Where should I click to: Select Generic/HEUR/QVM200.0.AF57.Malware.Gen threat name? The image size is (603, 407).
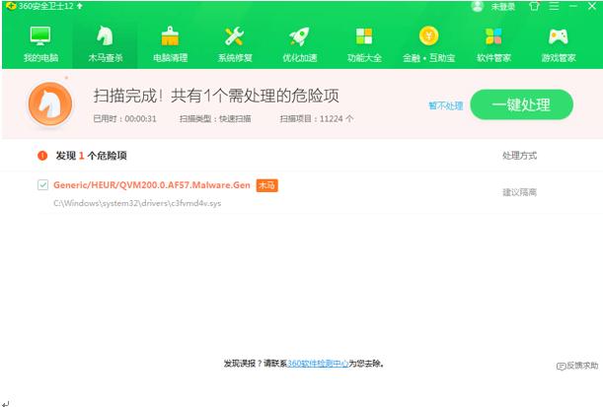pyautogui.click(x=152, y=185)
